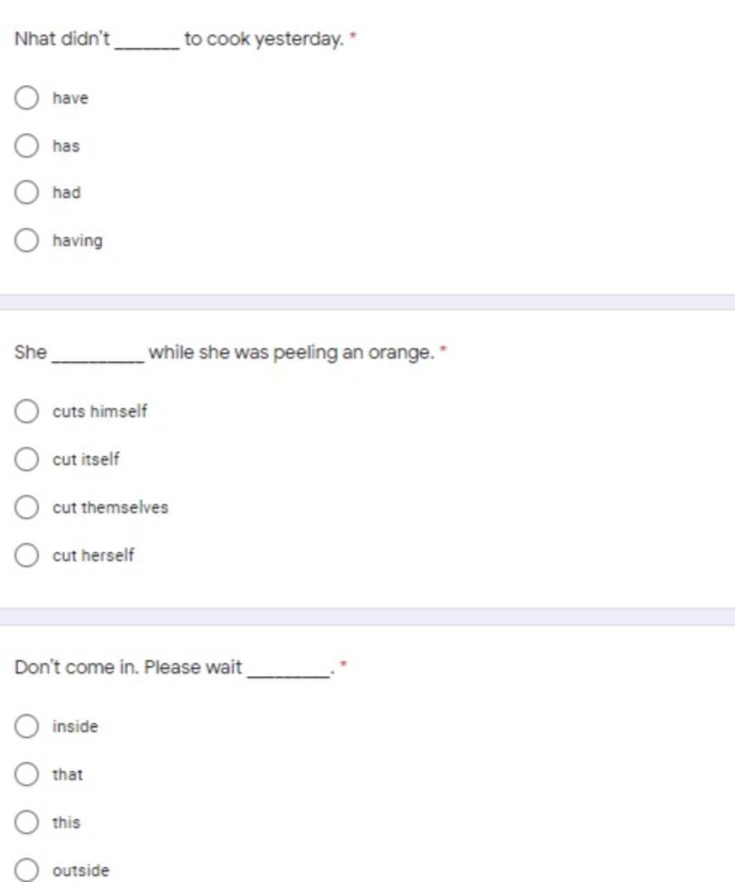Click the 'Nhat didn't ___ to cook yesterday' question text
The width and height of the screenshot is (735, 882).
tap(179, 39)
